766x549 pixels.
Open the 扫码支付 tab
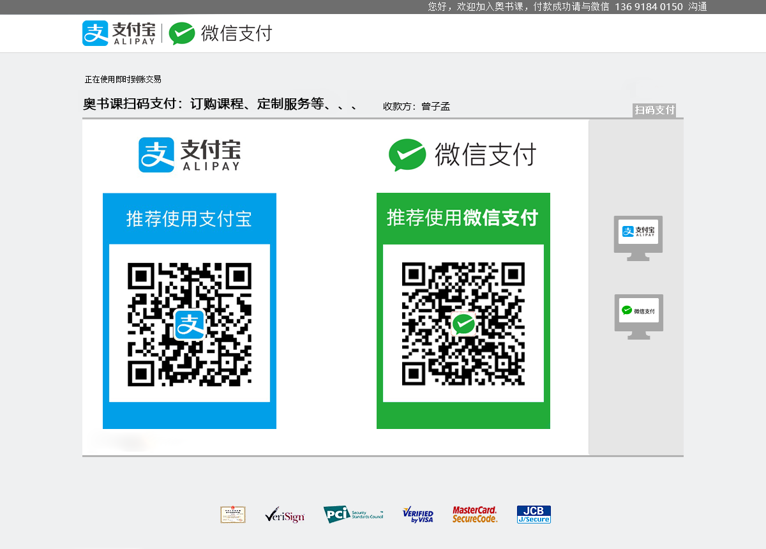(654, 110)
